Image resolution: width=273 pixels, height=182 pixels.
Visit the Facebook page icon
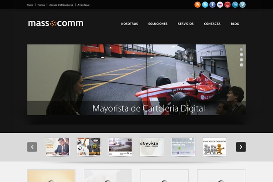point(212,5)
